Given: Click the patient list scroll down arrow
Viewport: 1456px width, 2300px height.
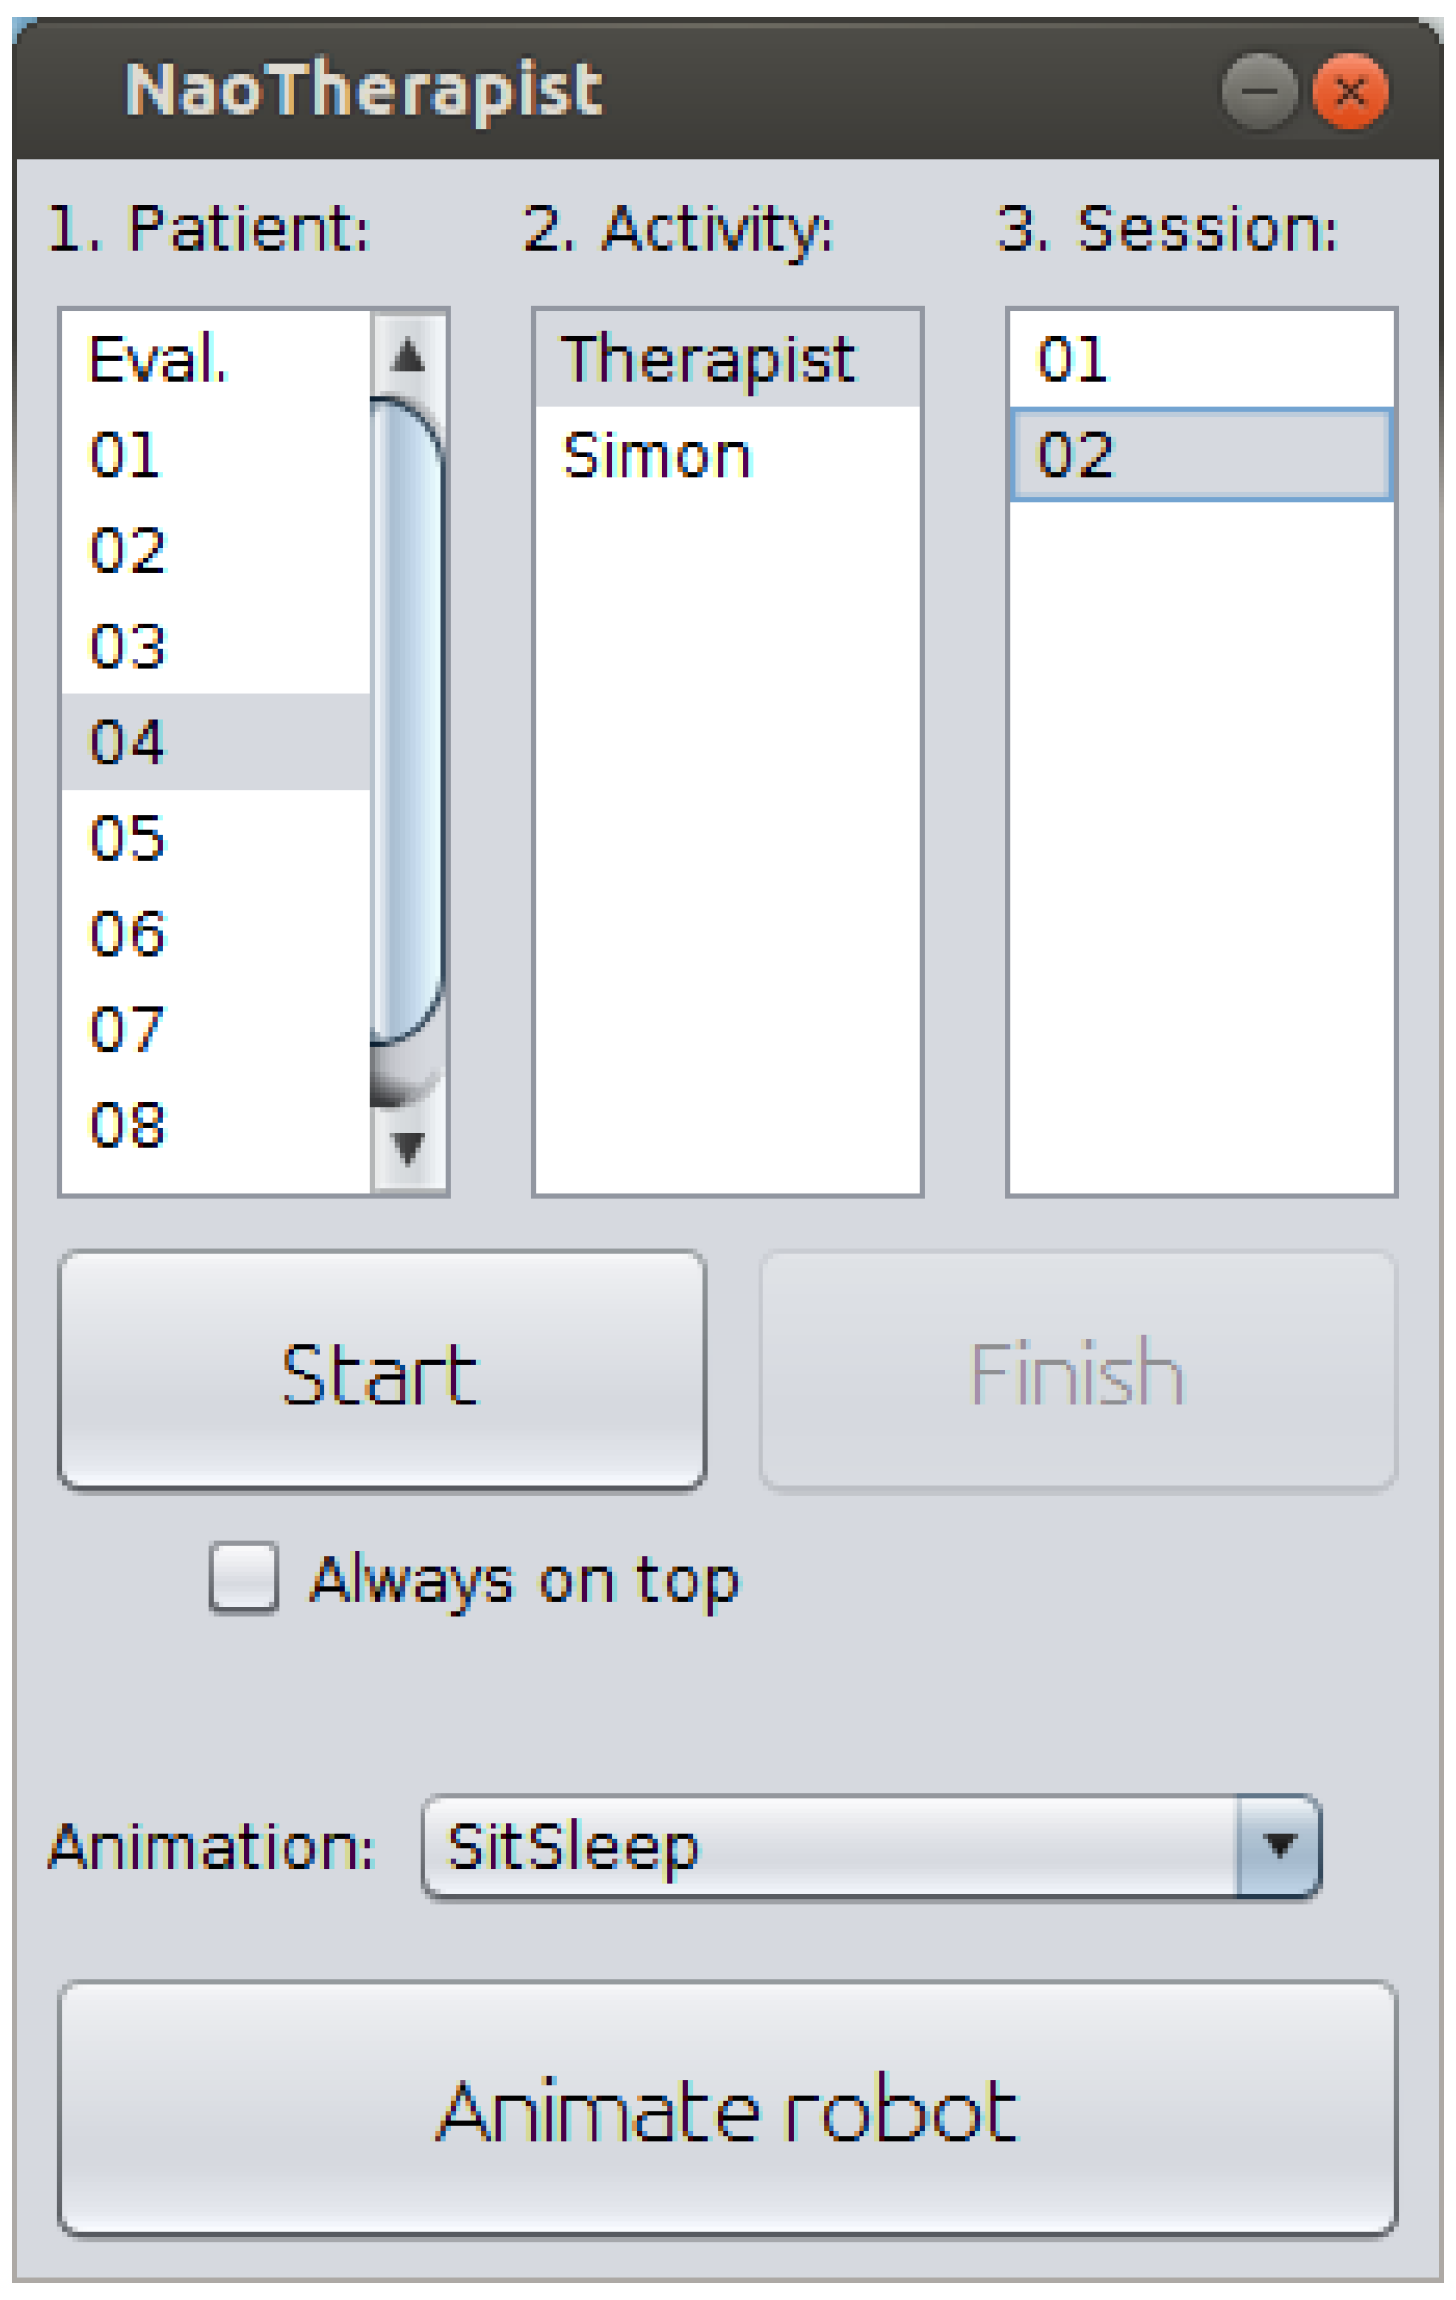Looking at the screenshot, I should coord(408,1148).
